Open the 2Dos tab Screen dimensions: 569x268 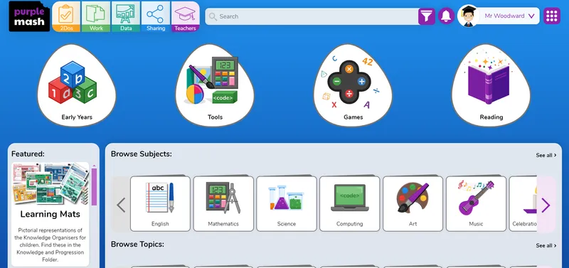pos(66,16)
